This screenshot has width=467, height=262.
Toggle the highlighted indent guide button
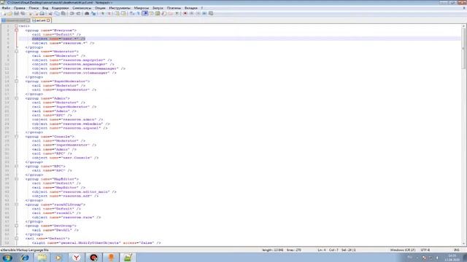coord(145,13)
